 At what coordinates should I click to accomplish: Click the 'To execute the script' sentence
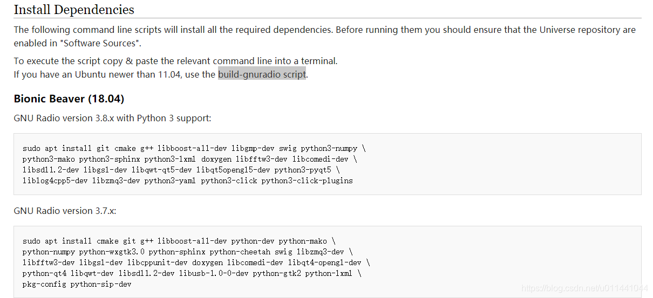175,61
